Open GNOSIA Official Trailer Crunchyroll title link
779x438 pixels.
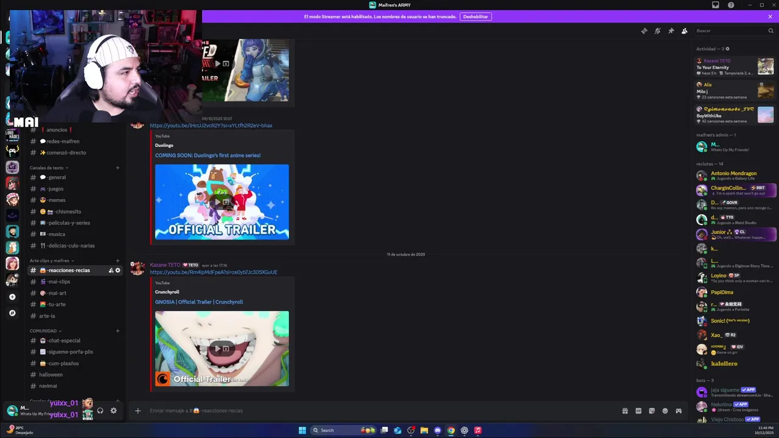coord(199,302)
